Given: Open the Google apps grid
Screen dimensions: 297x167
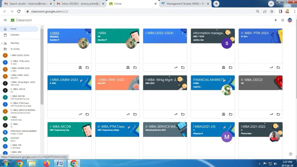Looking at the screenshot, I should 283,20.
